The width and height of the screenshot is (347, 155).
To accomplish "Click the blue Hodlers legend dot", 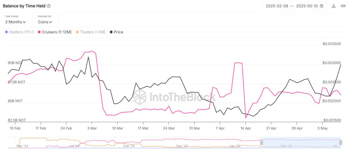I will point(6,32).
